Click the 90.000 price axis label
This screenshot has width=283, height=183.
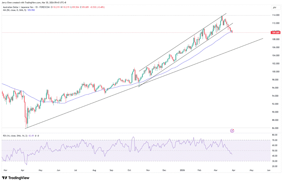point(275,112)
